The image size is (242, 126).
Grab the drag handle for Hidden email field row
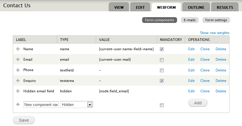pyautogui.click(x=18, y=91)
